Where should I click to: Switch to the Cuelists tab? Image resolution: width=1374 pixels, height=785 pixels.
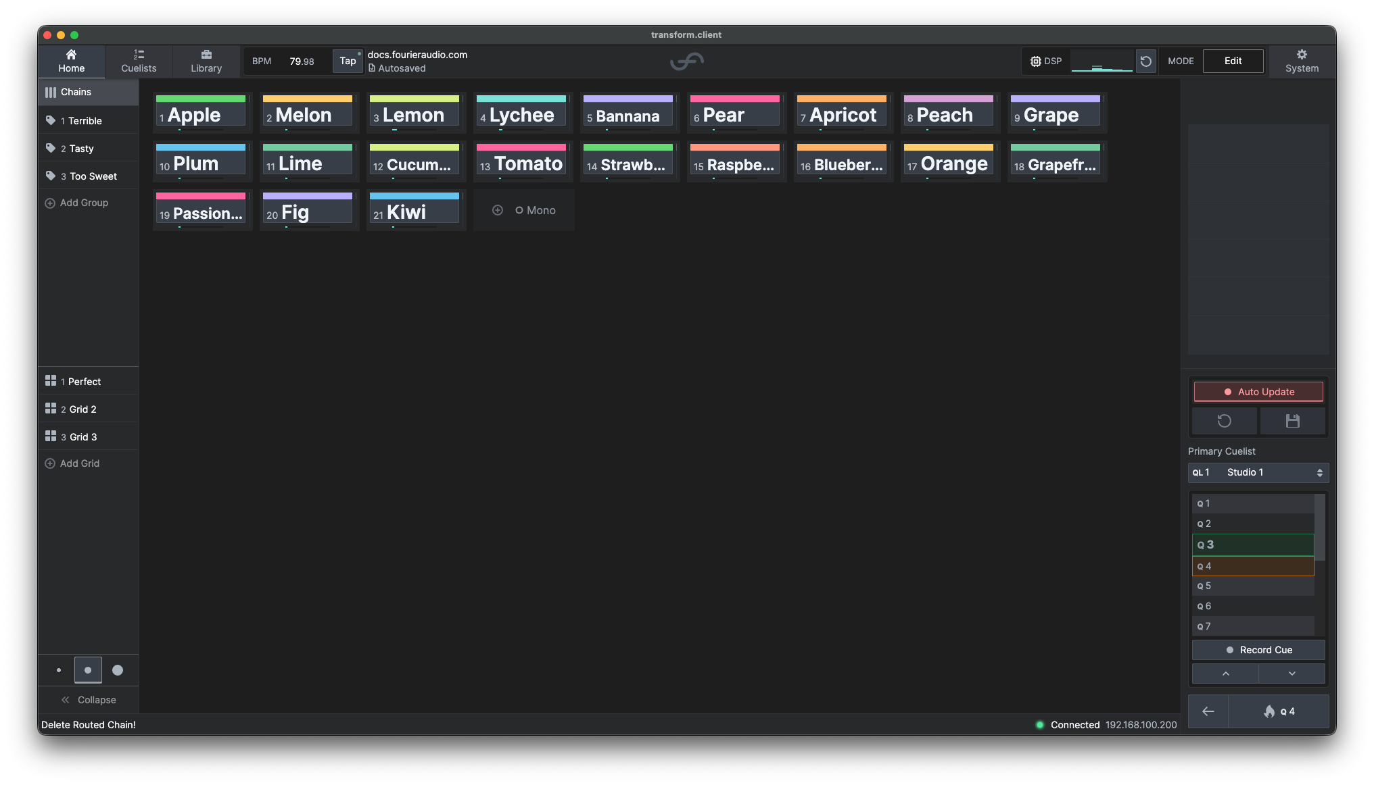139,61
